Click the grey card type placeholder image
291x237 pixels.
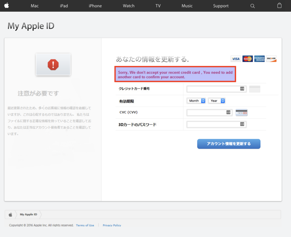[x=255, y=89]
